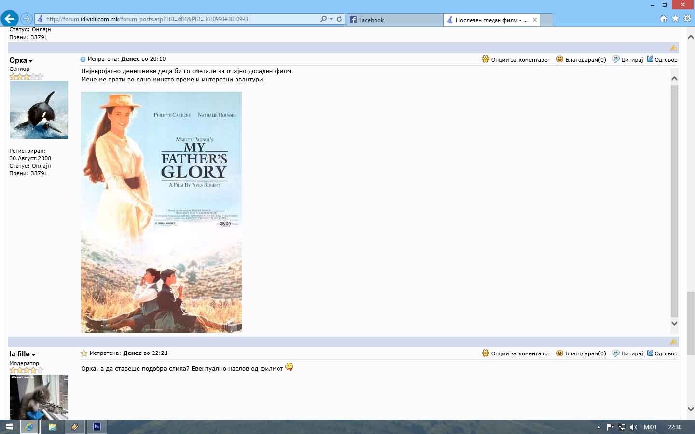The height and width of the screenshot is (434, 695).
Task: Click star post icon beside Испратена 22:21
Action: click(84, 353)
